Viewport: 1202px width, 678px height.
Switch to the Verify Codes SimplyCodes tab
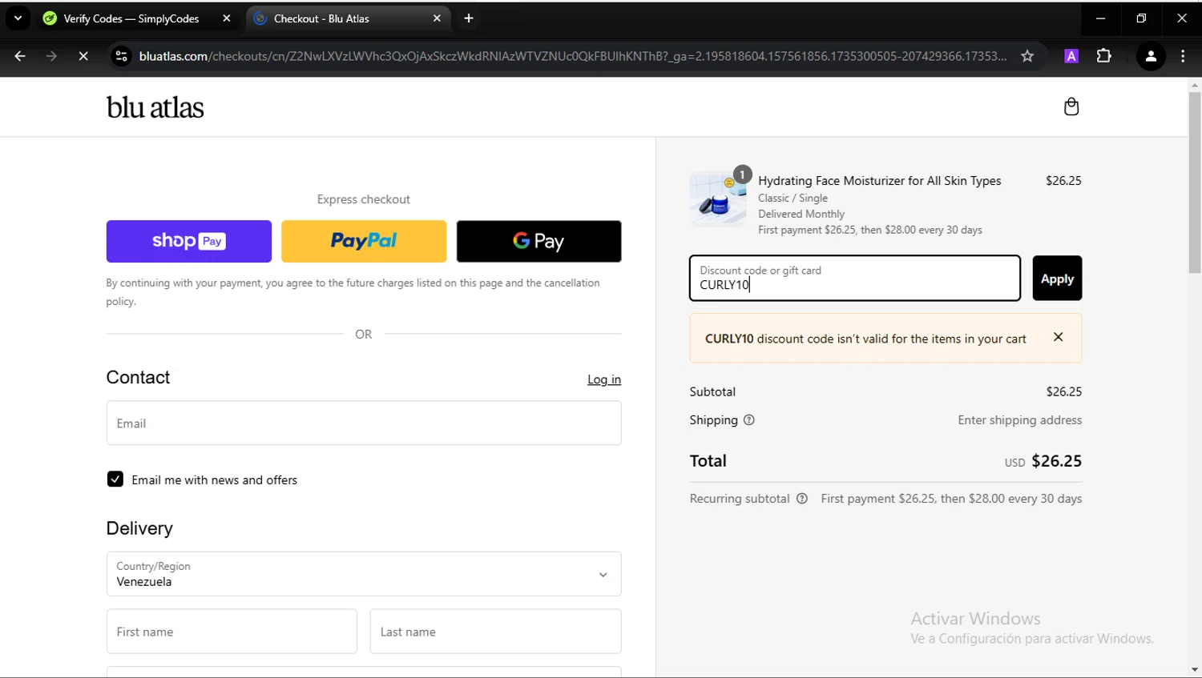(x=131, y=18)
